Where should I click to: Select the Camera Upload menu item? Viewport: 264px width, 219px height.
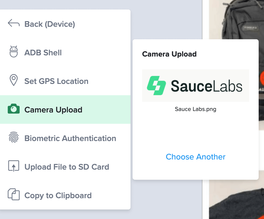coord(53,109)
